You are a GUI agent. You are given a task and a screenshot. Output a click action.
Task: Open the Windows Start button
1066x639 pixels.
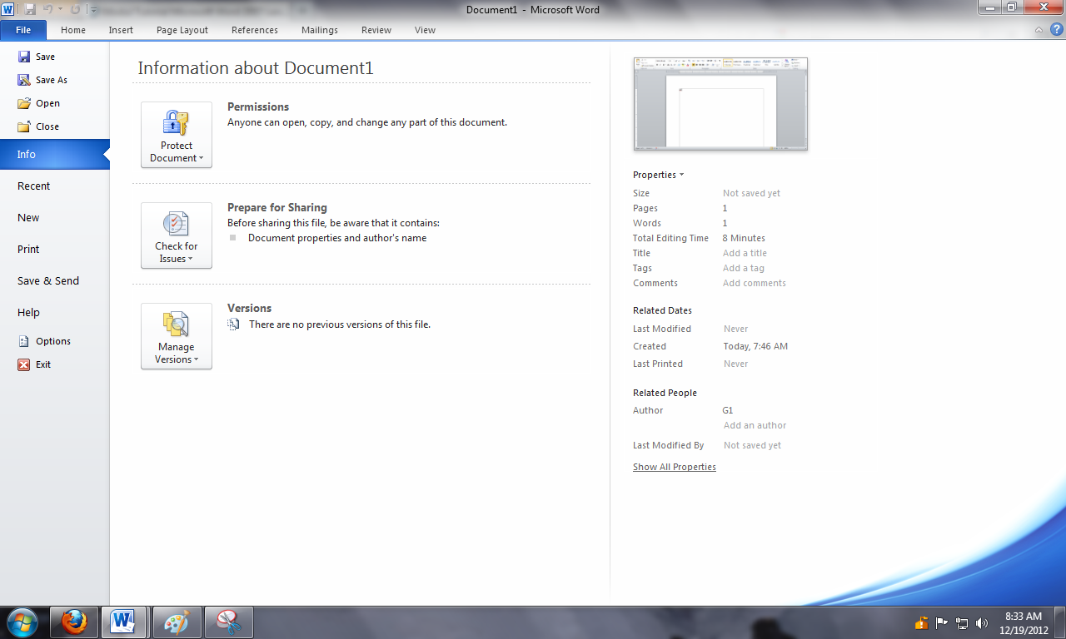click(x=22, y=622)
